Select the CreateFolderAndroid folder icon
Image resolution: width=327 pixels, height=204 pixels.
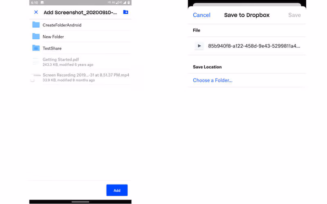click(36, 25)
